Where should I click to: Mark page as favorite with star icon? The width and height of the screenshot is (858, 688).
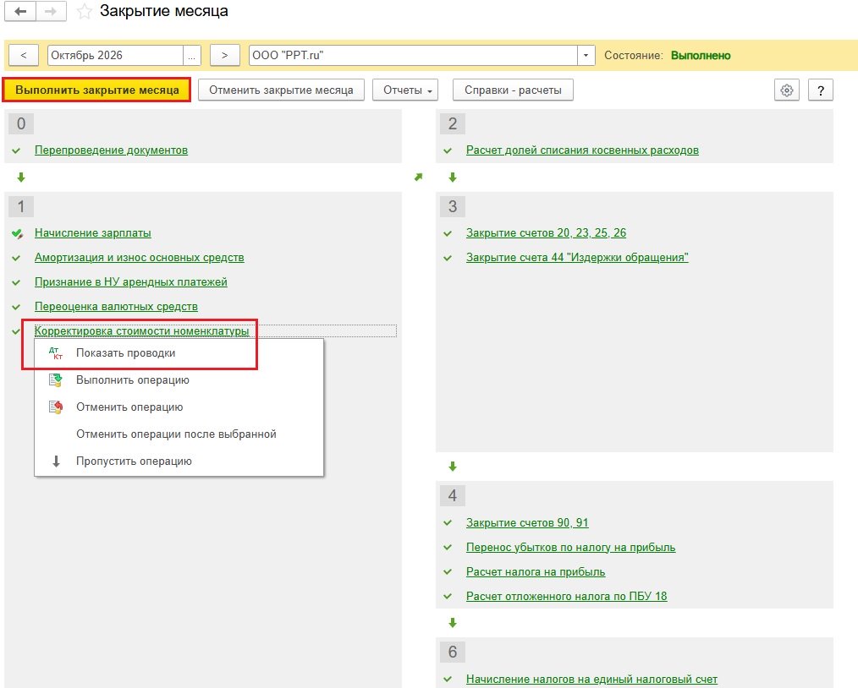coord(84,12)
